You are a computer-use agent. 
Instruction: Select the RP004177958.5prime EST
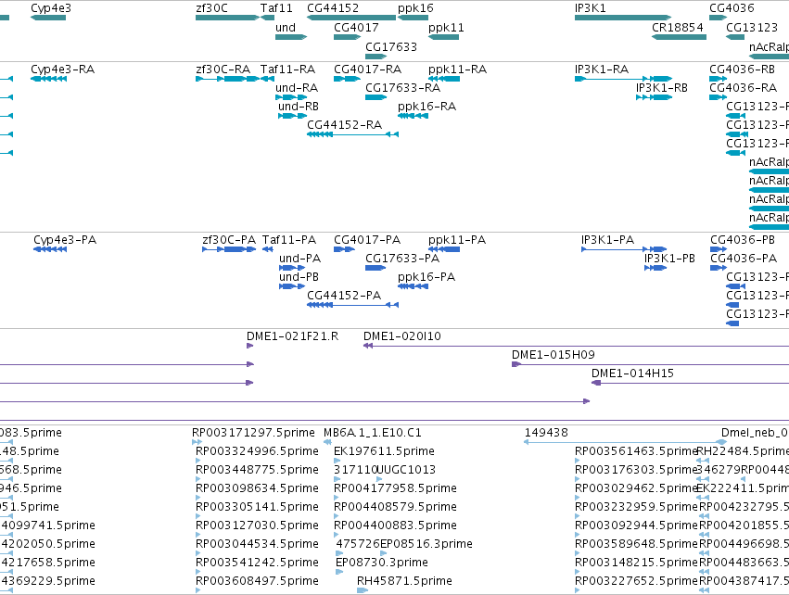[x=337, y=498]
